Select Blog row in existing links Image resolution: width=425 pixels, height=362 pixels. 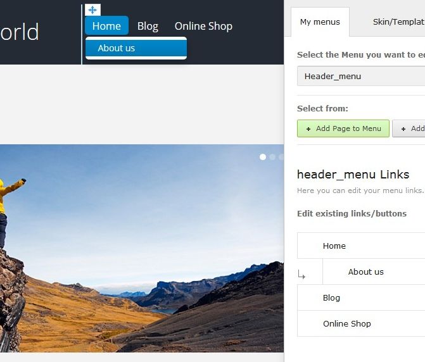(361, 297)
